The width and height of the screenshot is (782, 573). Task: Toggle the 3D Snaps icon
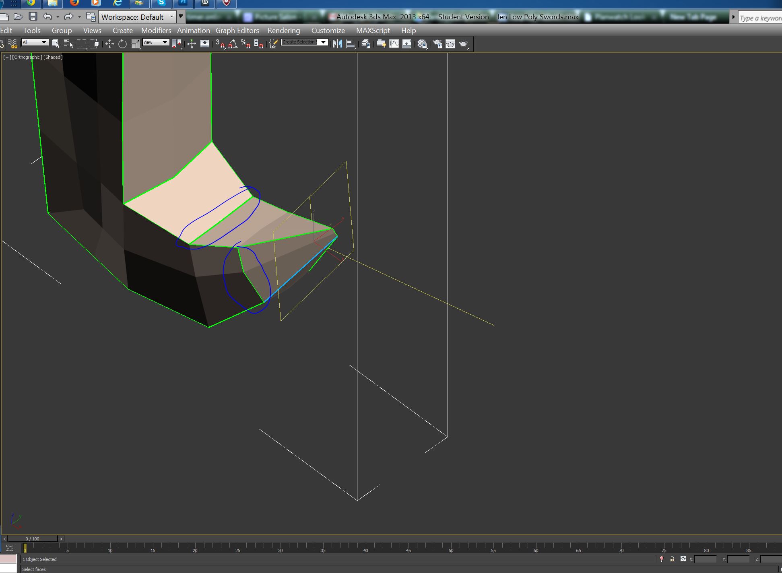coord(220,43)
